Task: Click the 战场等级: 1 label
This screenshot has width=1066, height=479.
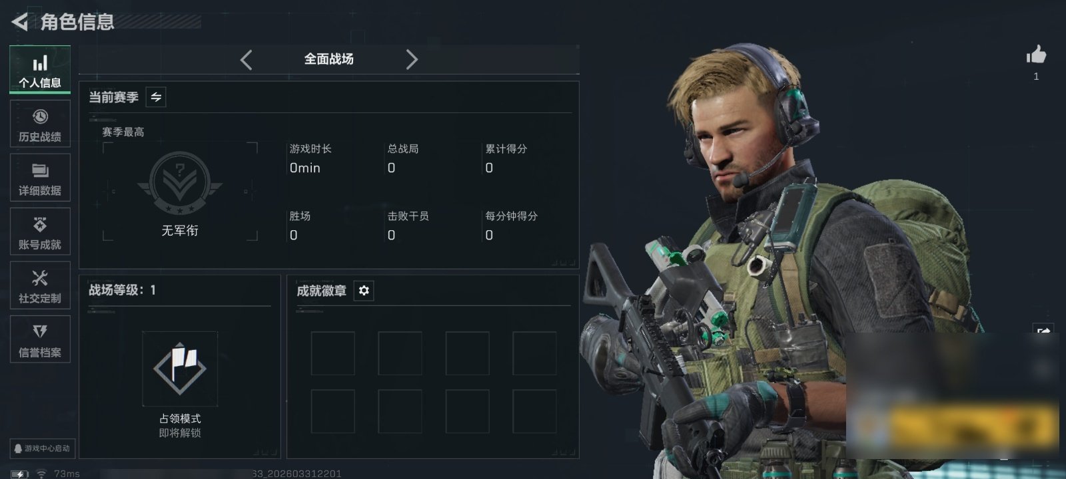Action: [123, 290]
